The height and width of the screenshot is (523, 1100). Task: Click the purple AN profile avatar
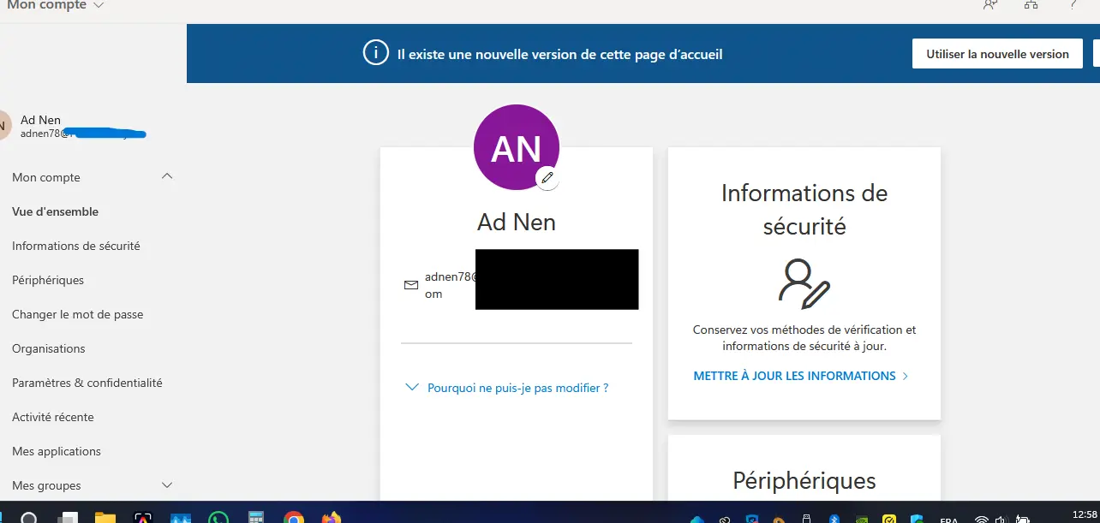pyautogui.click(x=517, y=147)
